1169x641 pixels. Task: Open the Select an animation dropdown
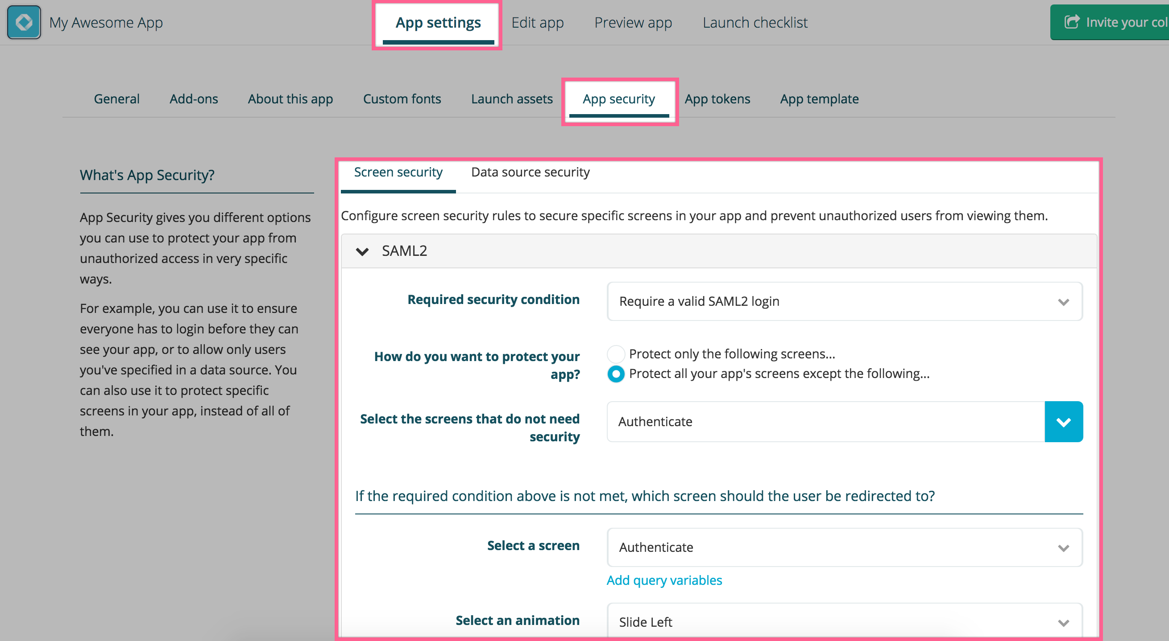point(844,621)
